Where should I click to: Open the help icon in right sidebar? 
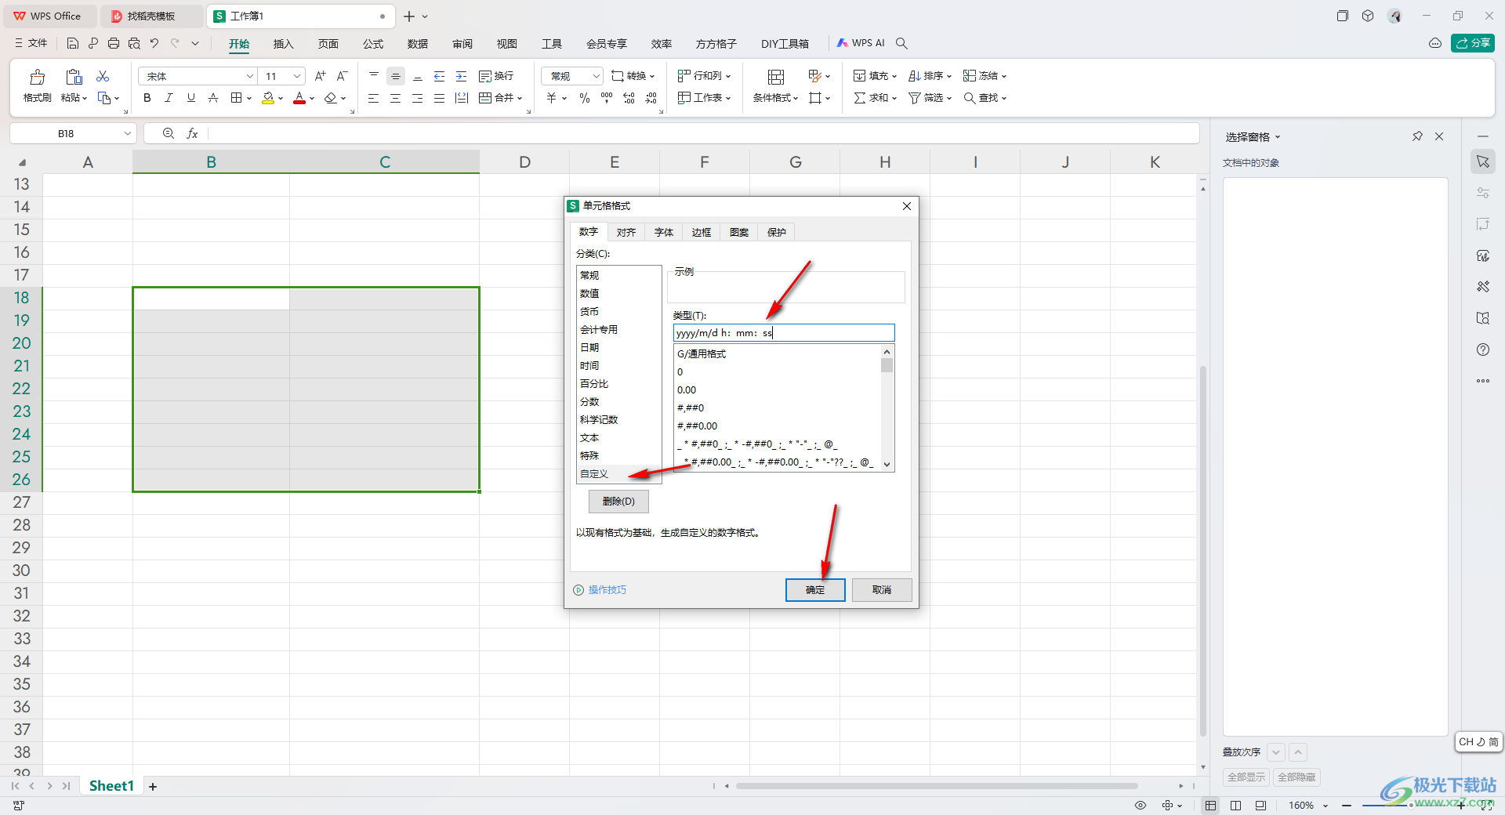[x=1482, y=350]
